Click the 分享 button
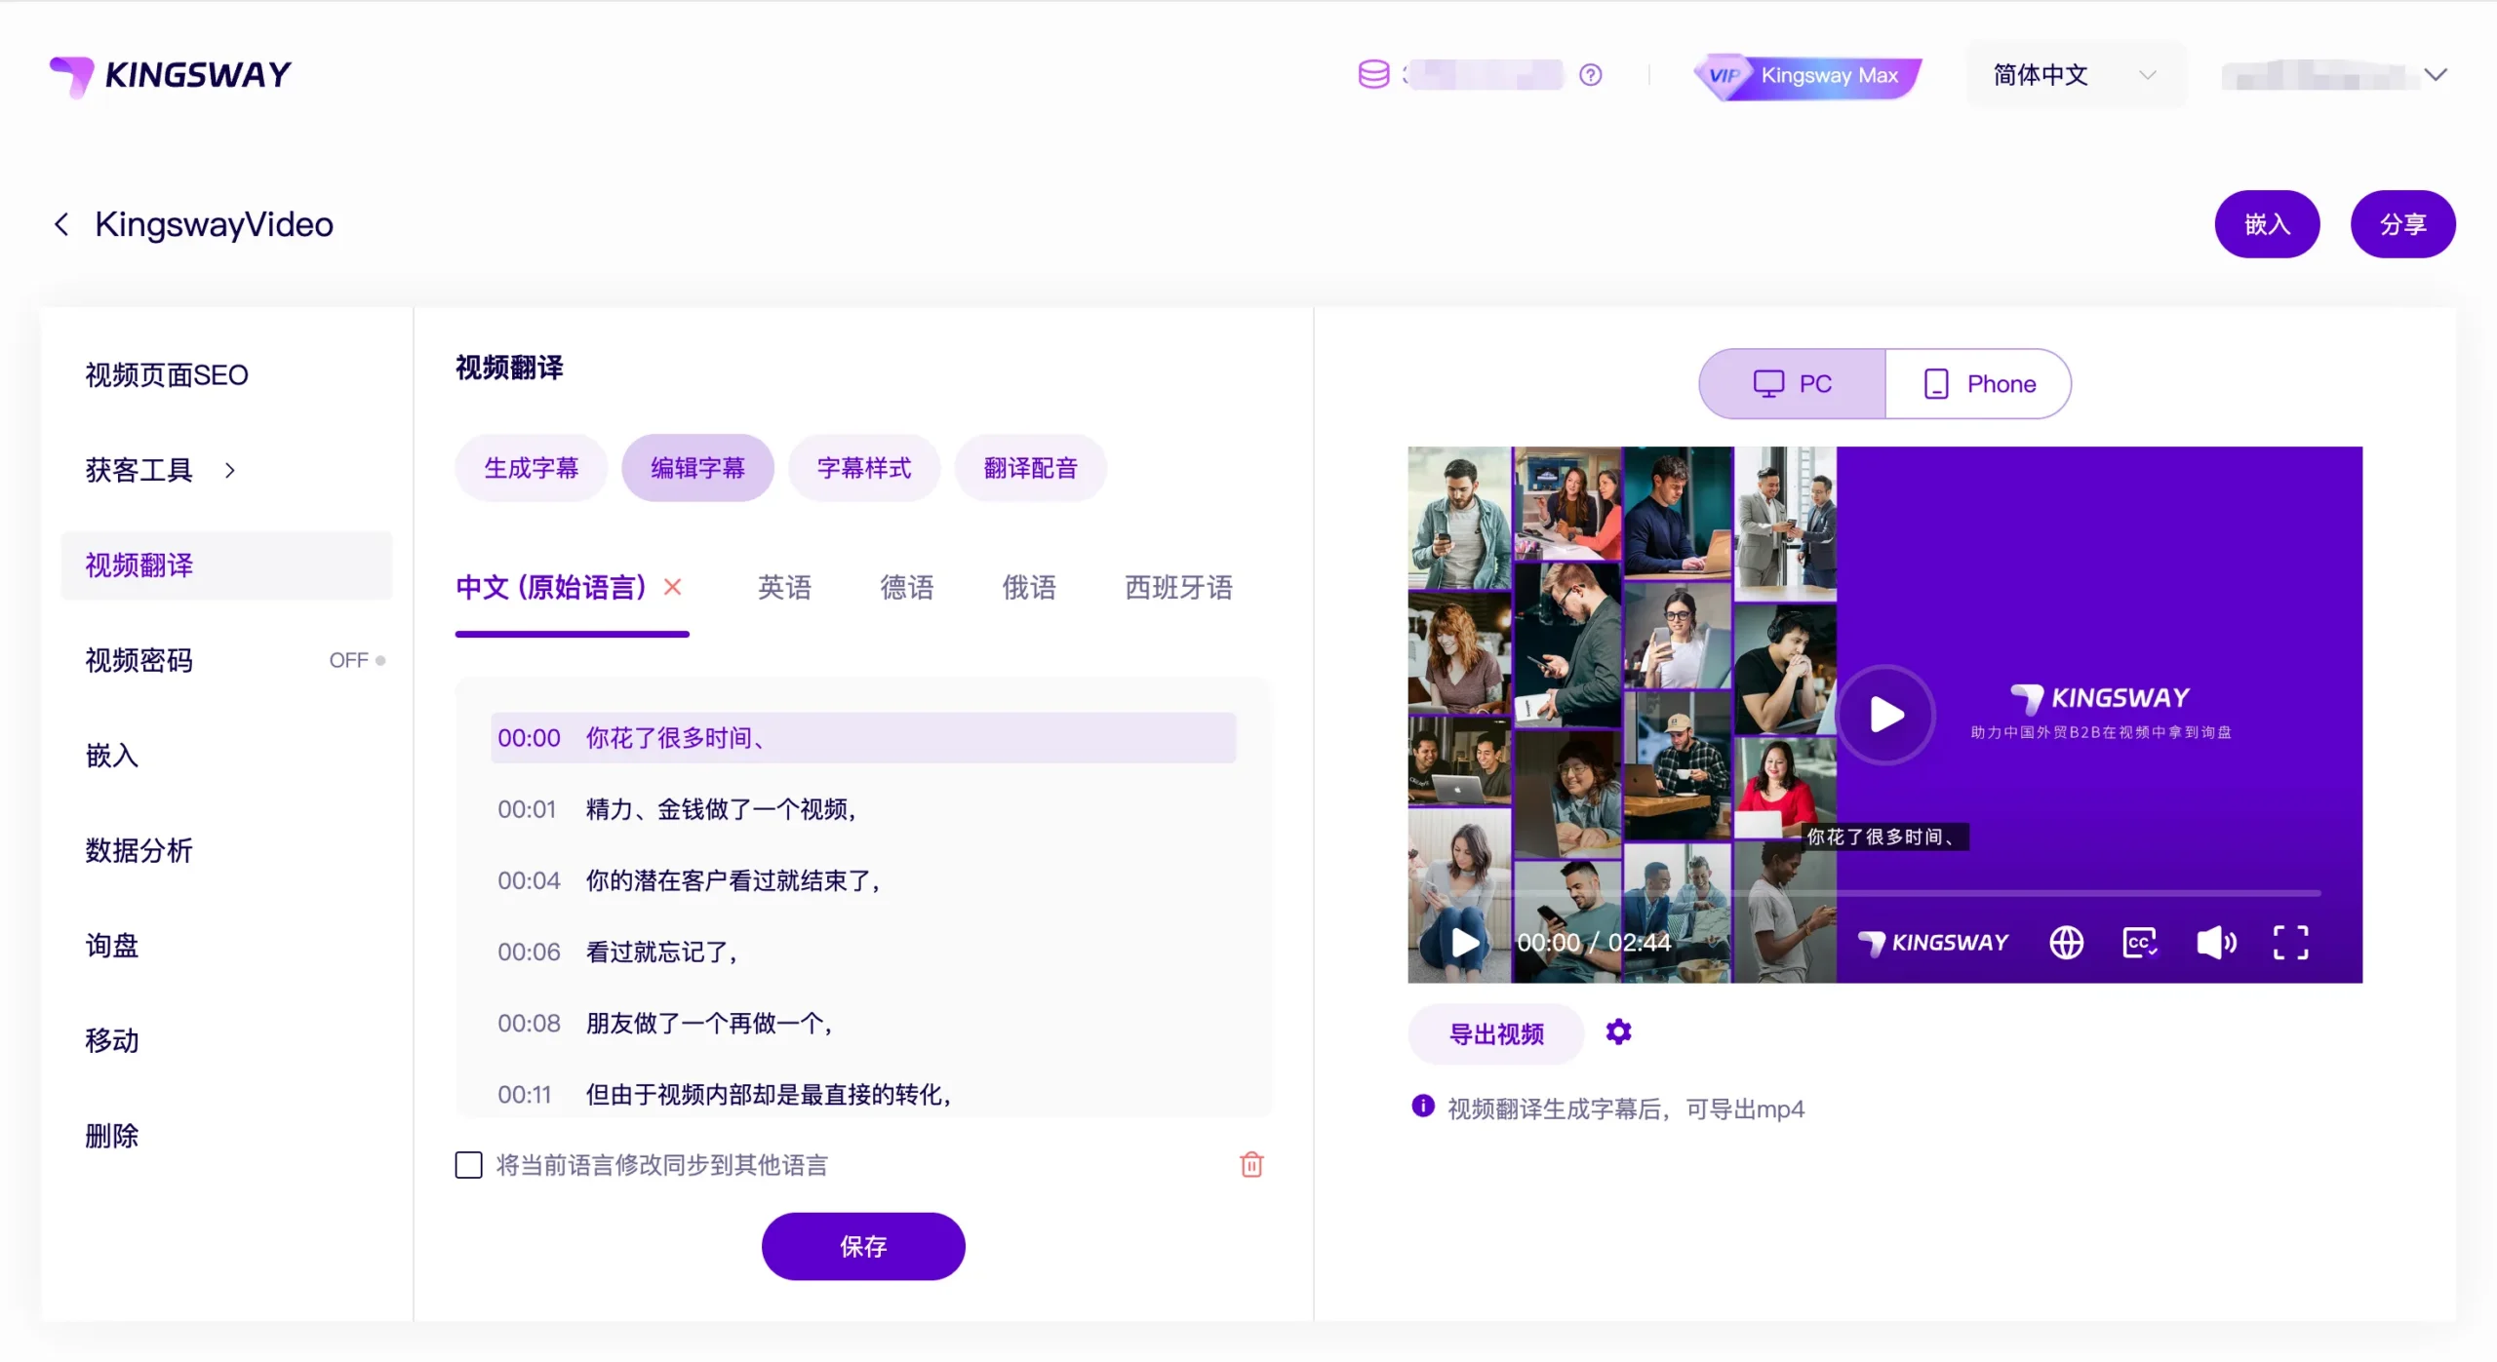 [x=2402, y=224]
